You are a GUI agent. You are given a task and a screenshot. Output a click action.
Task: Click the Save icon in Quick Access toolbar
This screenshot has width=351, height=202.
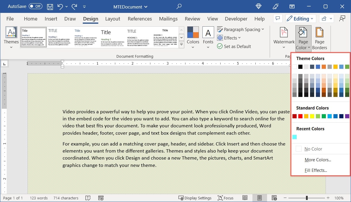point(50,6)
